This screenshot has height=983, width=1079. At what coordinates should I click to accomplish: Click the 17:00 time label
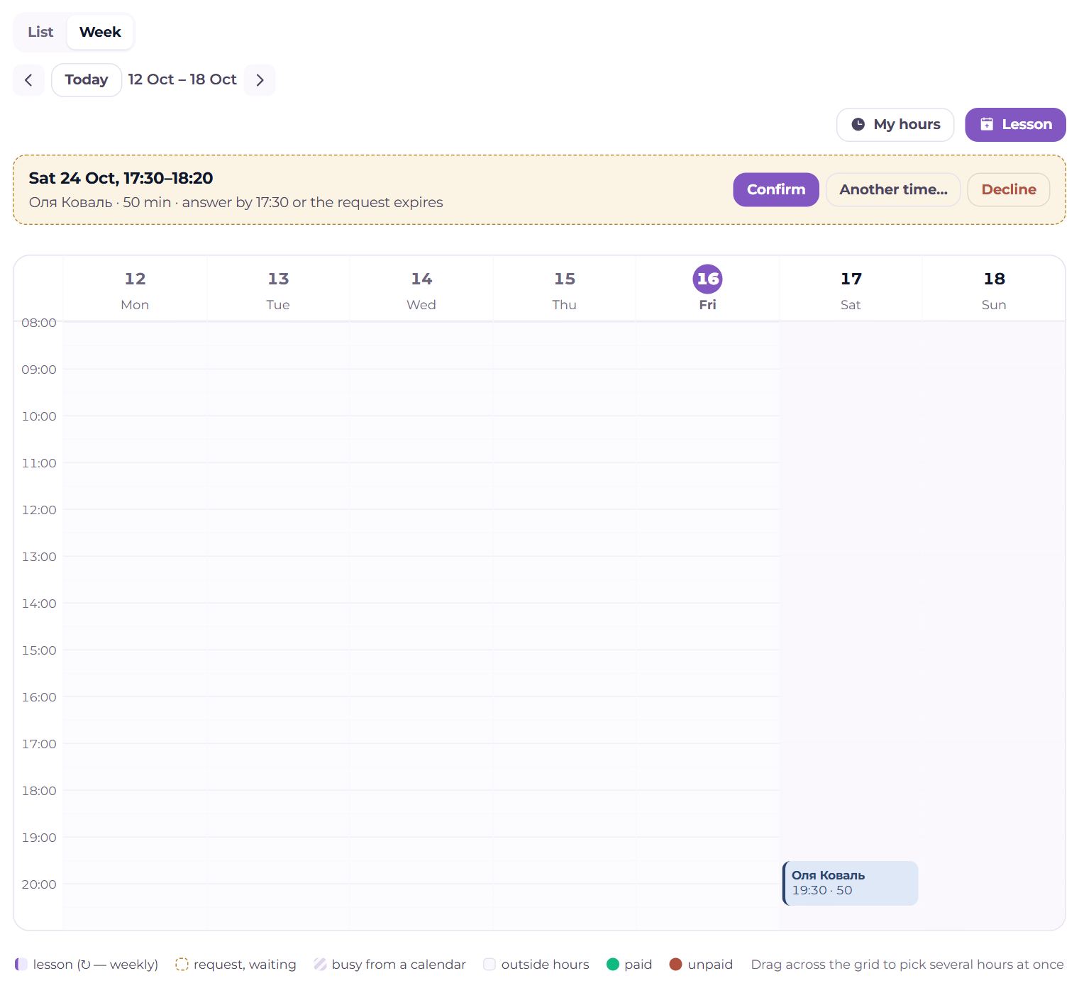click(39, 744)
